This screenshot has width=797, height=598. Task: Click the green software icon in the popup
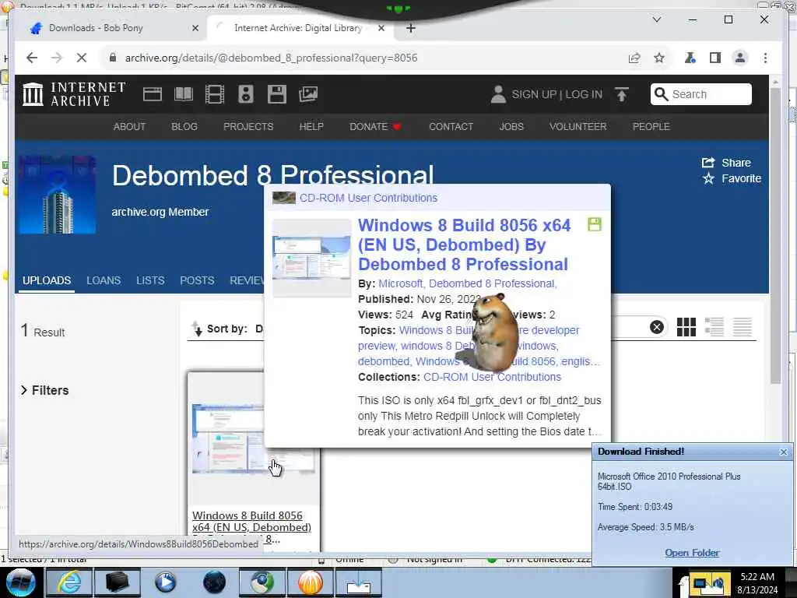click(x=595, y=224)
